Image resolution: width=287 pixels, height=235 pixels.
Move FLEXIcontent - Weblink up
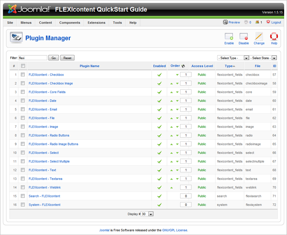pyautogui.click(x=171, y=188)
